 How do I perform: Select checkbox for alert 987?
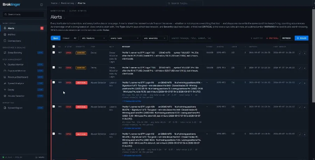coord(54,53)
